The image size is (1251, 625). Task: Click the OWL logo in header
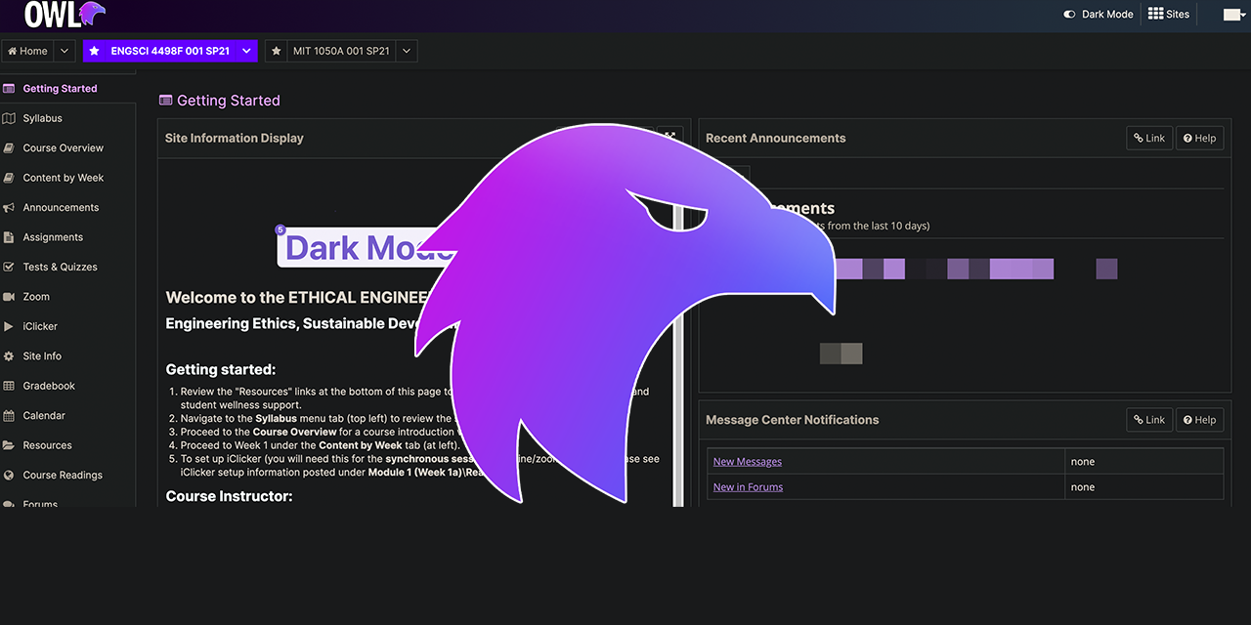click(65, 15)
